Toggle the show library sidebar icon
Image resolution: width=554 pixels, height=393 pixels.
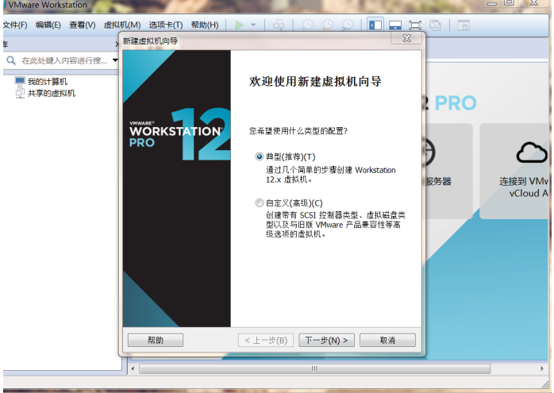click(375, 25)
